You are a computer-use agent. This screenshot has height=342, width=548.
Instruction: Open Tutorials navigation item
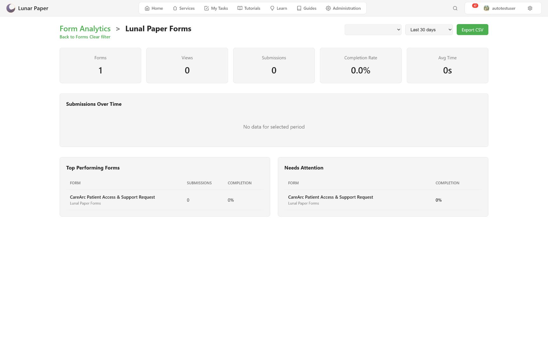coord(249,8)
